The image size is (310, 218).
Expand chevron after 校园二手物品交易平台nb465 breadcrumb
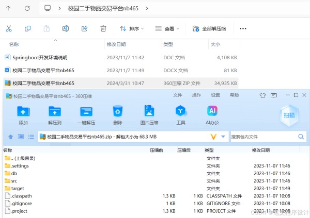147,8
